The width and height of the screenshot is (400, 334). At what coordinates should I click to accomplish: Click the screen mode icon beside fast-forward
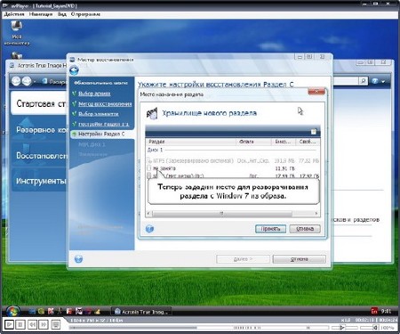[x=56, y=324]
